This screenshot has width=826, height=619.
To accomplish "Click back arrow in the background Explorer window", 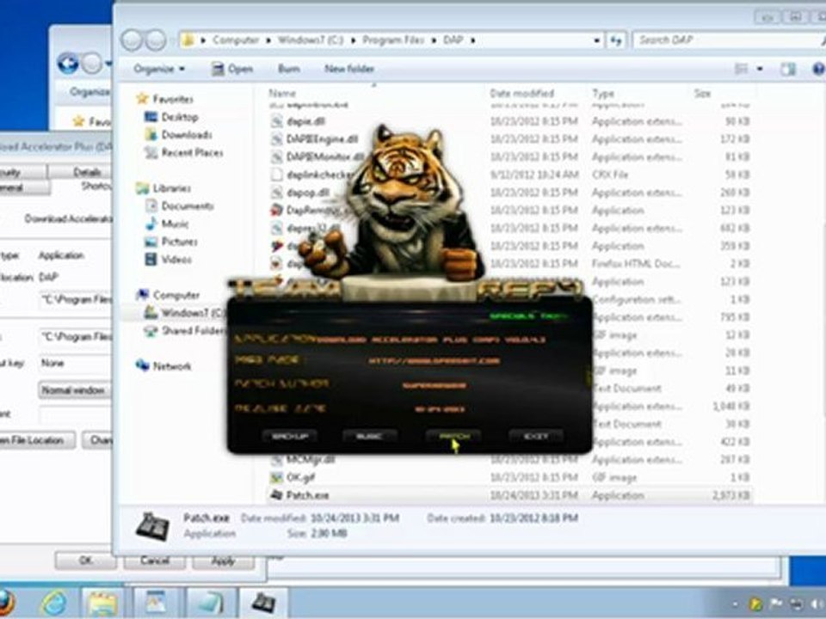I will 68,64.
